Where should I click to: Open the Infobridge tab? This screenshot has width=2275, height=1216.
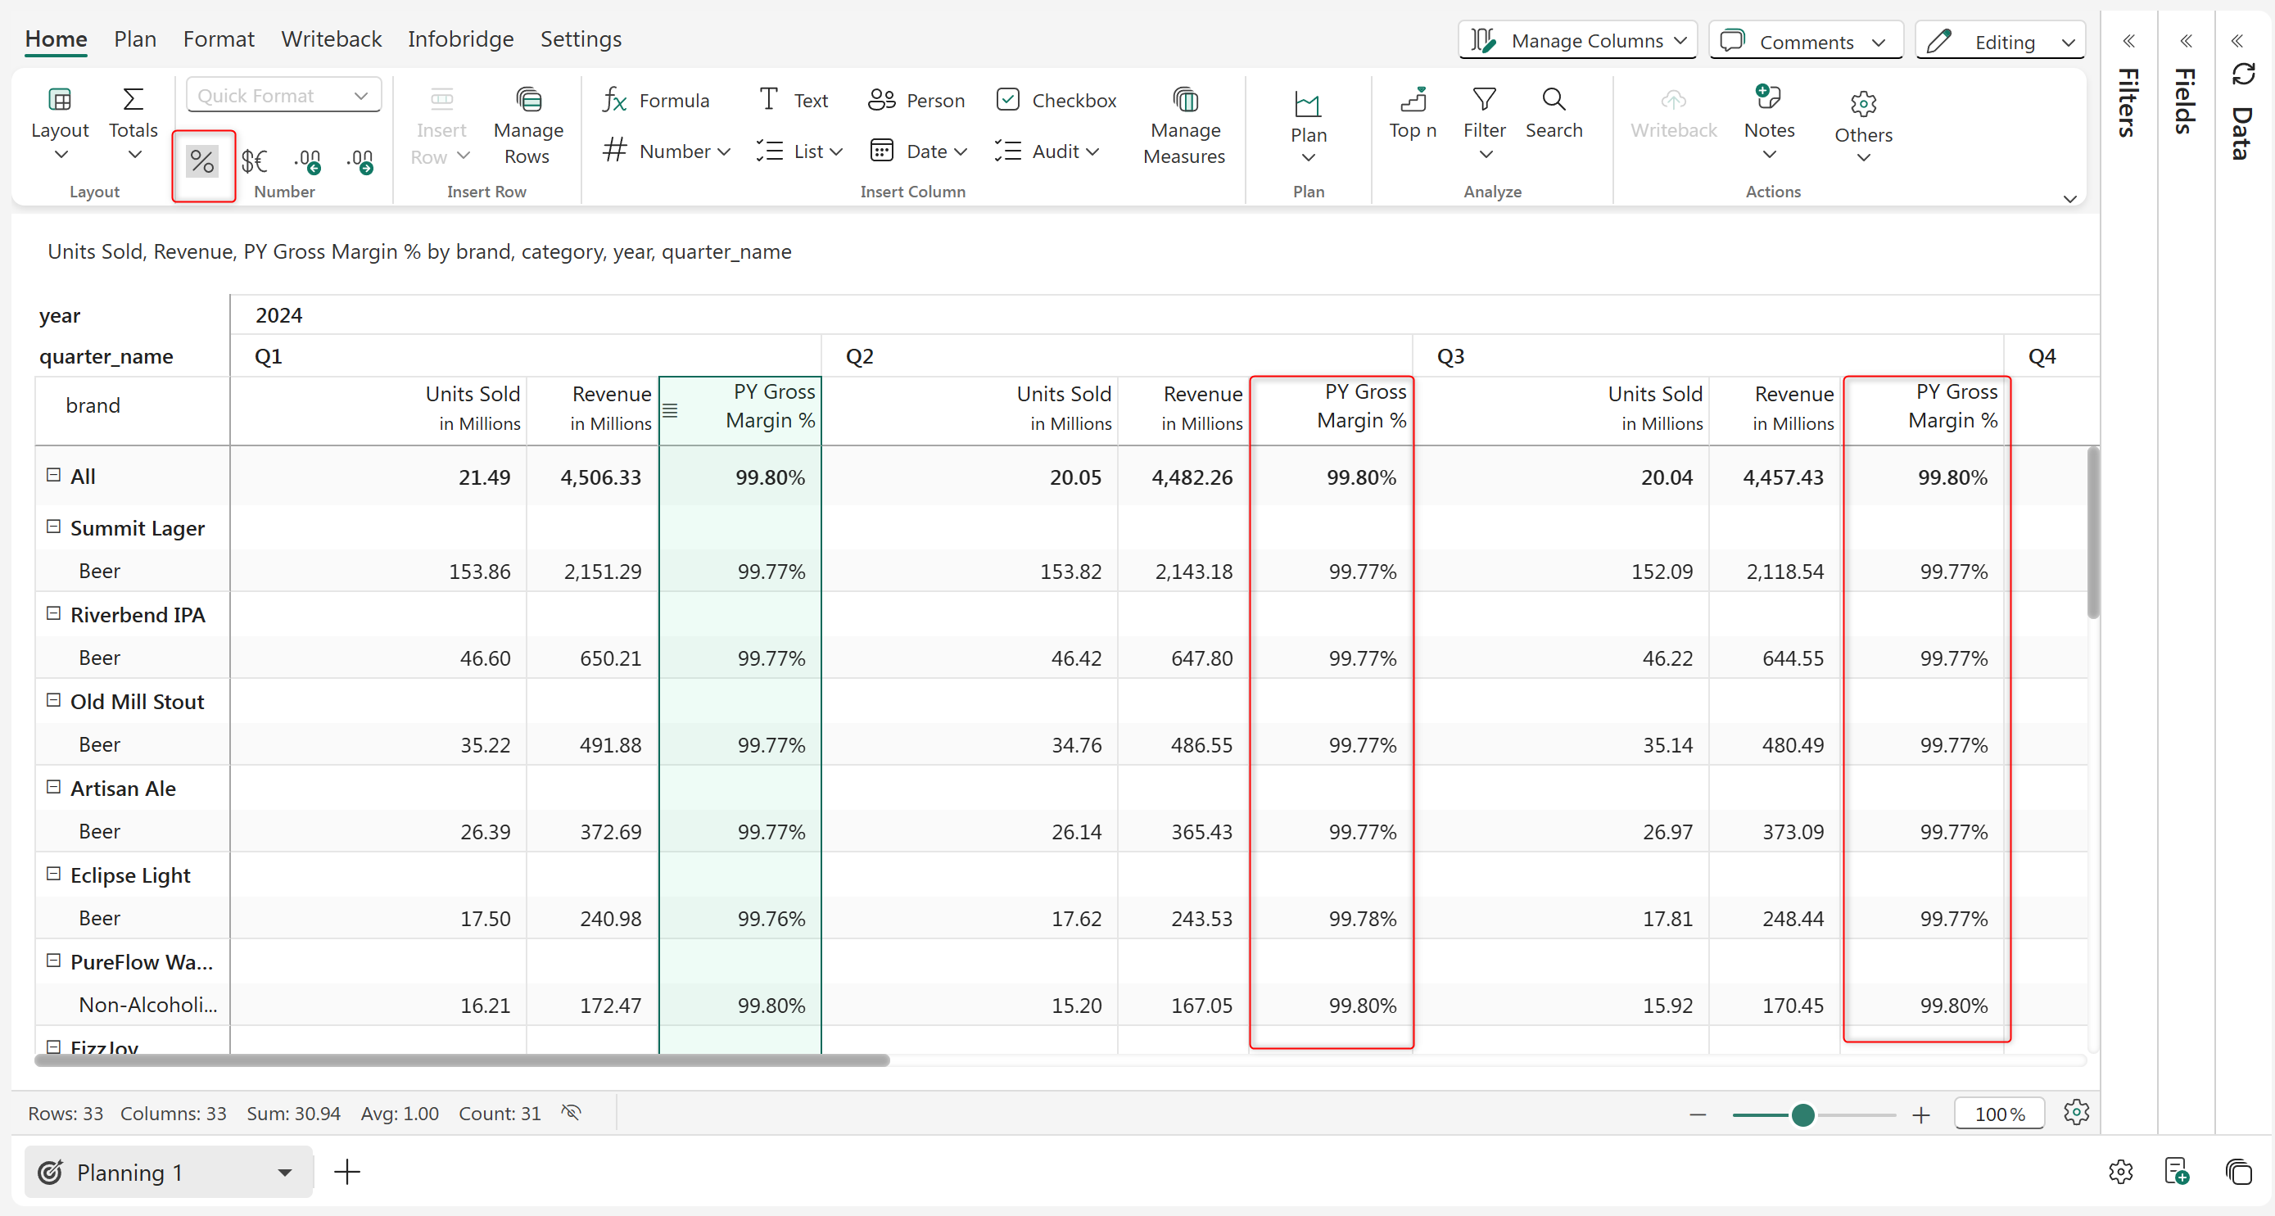tap(460, 38)
